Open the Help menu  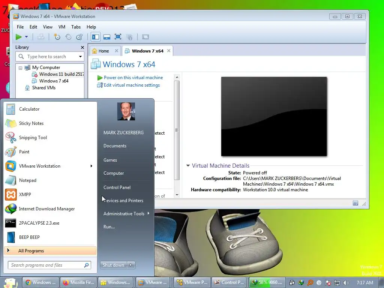tap(91, 27)
